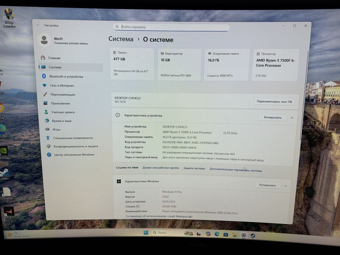Image resolution: width=340 pixels, height=255 pixels.
Task: Click the back arrow in Settings
Action: click(38, 25)
